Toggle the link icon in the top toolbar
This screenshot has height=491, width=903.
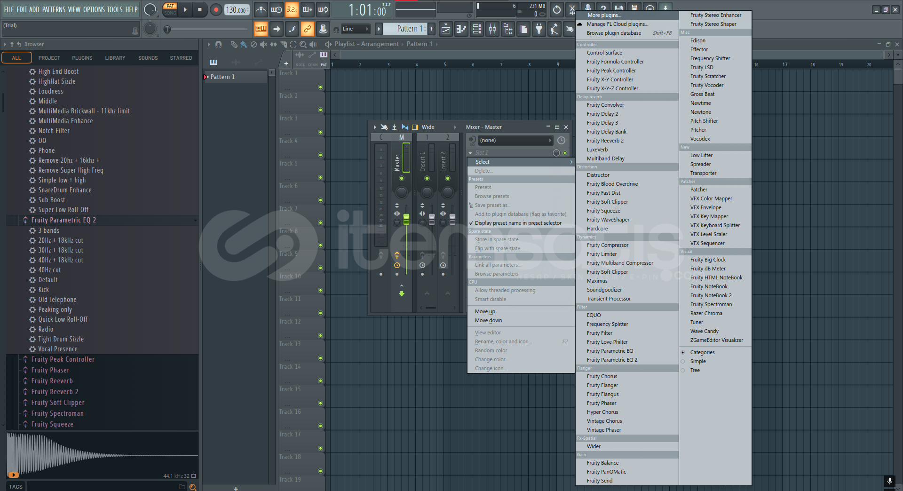tap(307, 29)
